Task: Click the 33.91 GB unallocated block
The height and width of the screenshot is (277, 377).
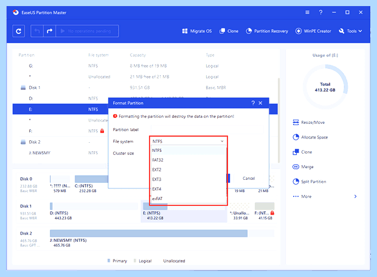Action: [x=240, y=211]
